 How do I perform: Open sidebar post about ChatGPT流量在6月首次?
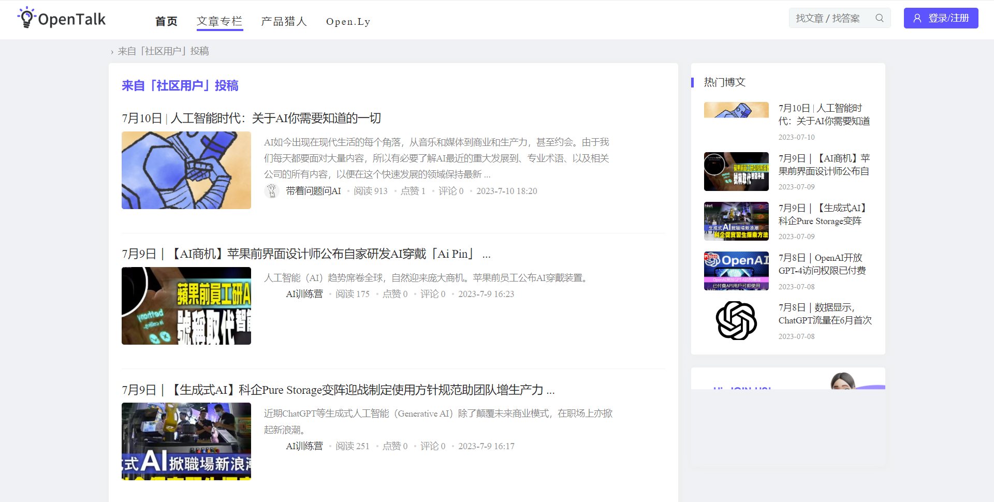click(x=825, y=314)
